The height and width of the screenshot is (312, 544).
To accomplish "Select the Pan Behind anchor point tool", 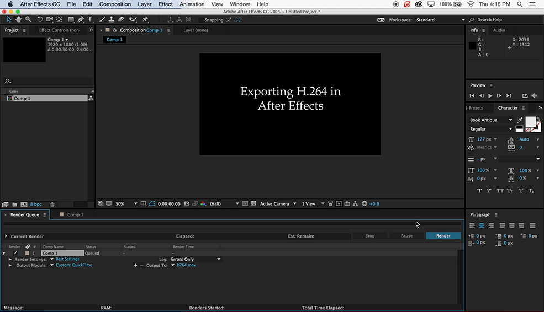I will pyautogui.click(x=59, y=20).
